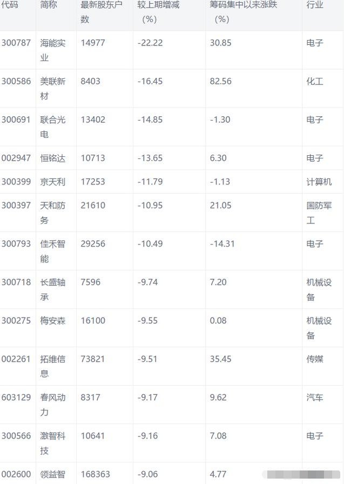Open stock code 300586
Screen dimensions: 344x484
[x=17, y=81]
